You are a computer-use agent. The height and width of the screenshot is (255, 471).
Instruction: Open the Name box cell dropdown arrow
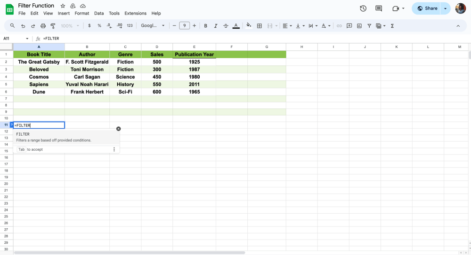point(27,39)
